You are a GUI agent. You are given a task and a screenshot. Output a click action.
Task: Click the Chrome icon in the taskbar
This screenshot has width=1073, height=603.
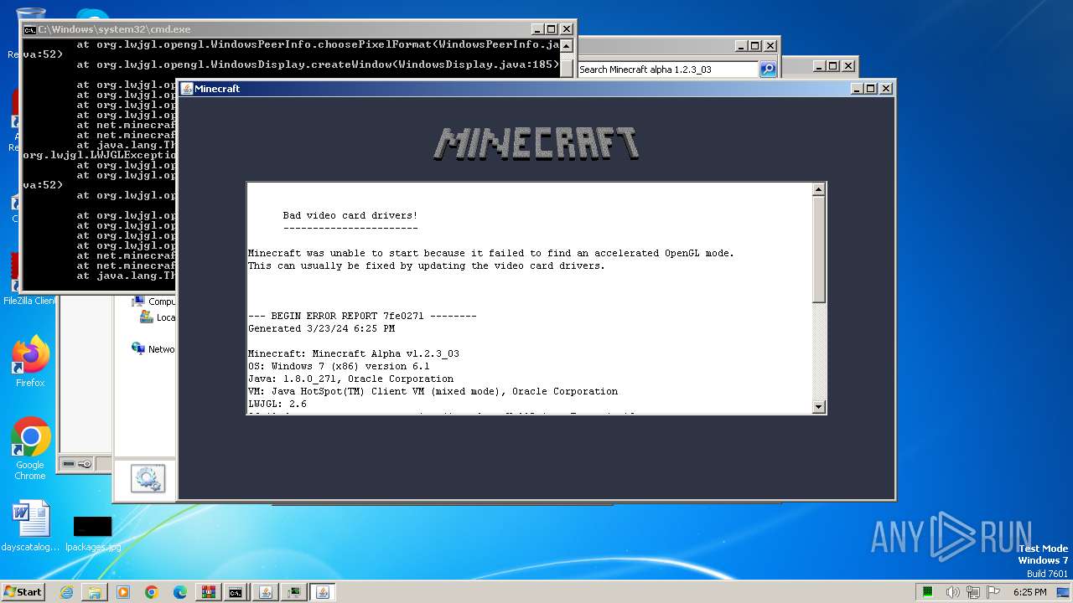pyautogui.click(x=152, y=592)
